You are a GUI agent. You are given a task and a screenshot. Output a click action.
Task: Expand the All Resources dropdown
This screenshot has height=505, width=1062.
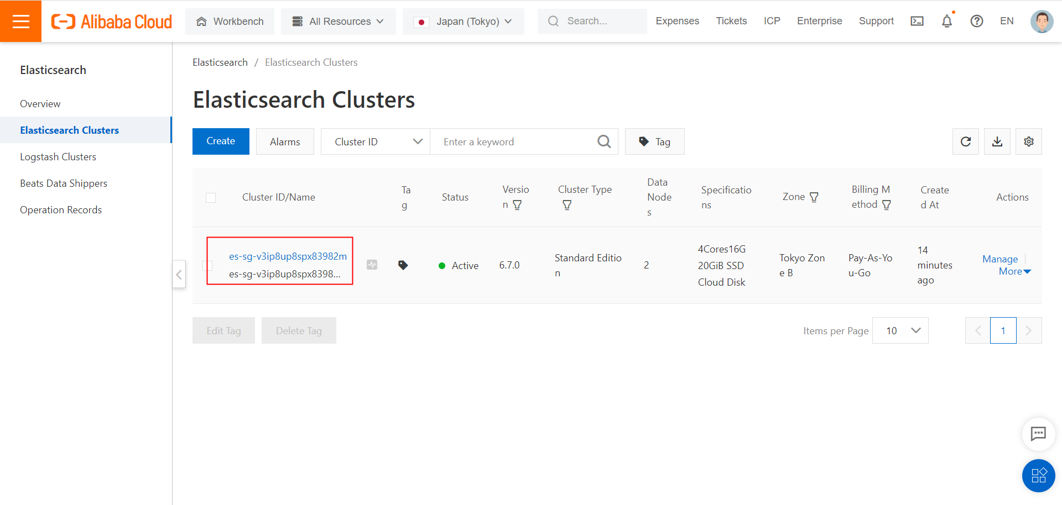(338, 22)
